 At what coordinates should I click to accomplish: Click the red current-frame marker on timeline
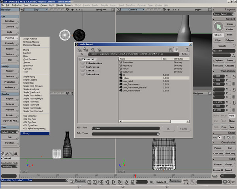135,176
